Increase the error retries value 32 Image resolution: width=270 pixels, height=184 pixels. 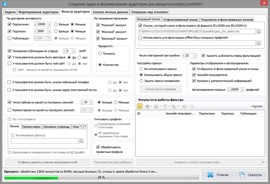pyautogui.click(x=195, y=56)
